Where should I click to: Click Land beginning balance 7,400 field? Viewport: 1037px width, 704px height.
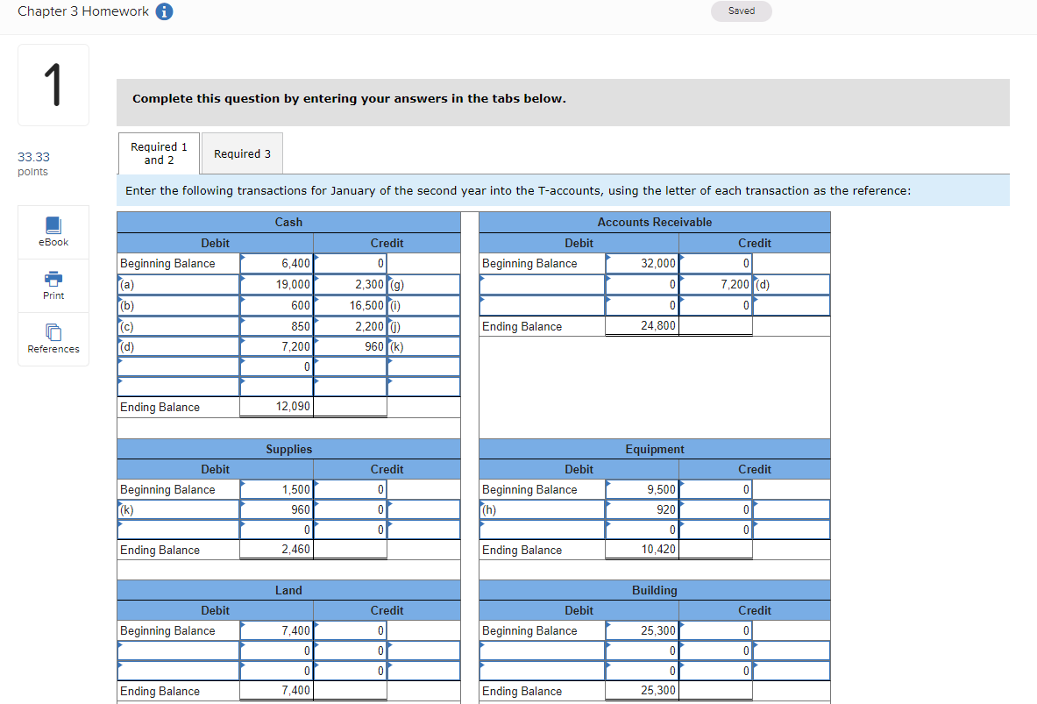pyautogui.click(x=276, y=631)
